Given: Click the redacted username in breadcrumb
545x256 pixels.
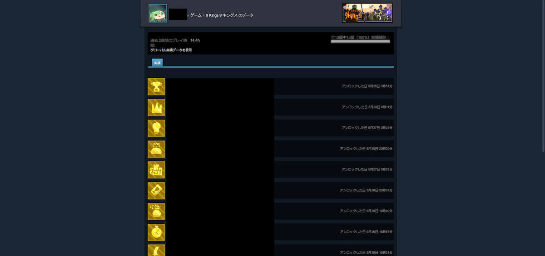Looking at the screenshot, I should pyautogui.click(x=178, y=14).
